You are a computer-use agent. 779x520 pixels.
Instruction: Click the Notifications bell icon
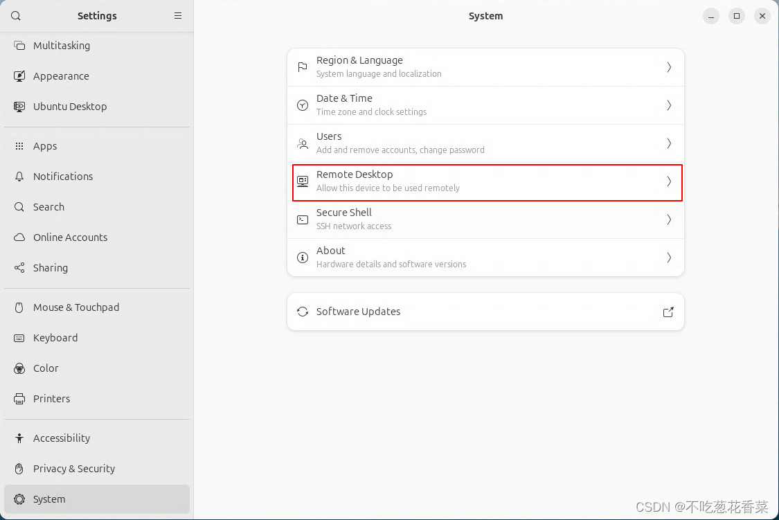19,177
